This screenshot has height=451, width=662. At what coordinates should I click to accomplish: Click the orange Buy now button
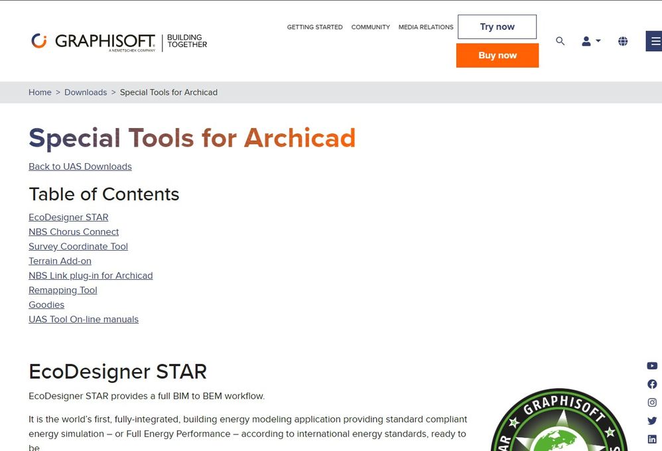pos(497,55)
